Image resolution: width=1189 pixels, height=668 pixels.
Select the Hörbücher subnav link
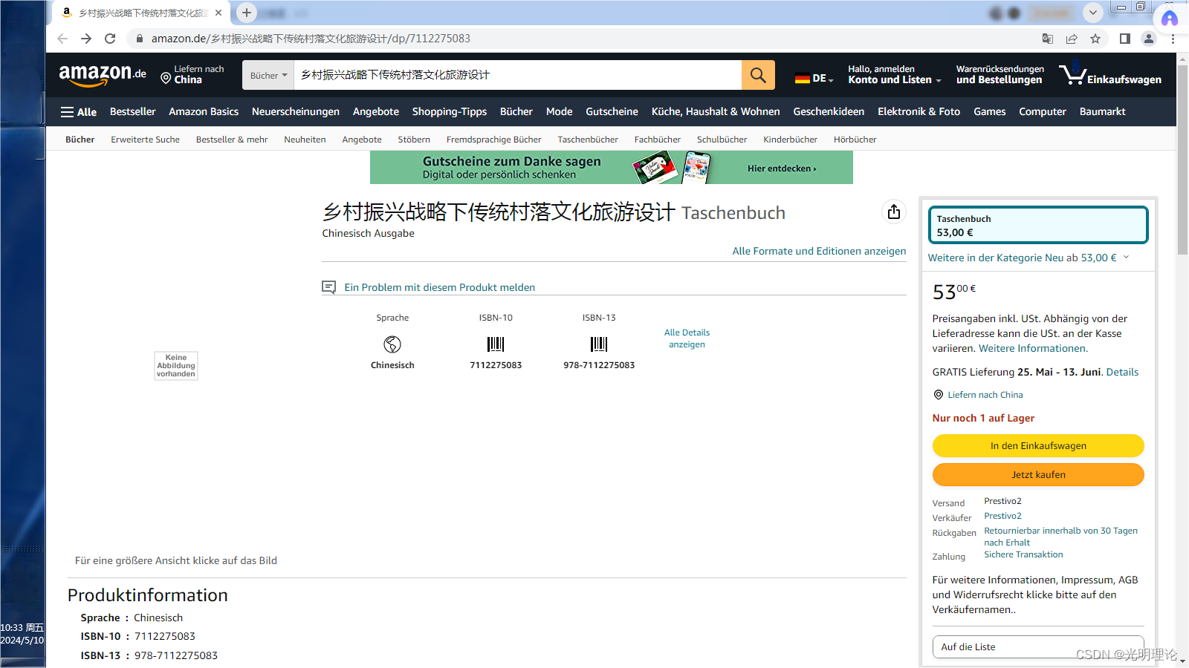tap(855, 140)
